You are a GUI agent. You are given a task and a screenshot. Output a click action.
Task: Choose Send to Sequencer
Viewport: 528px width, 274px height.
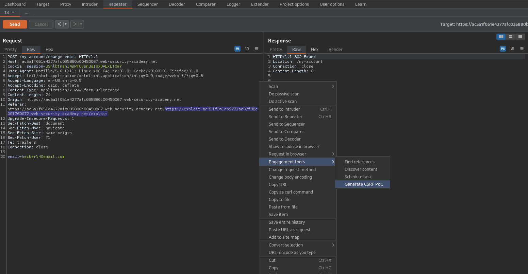pos(297,124)
